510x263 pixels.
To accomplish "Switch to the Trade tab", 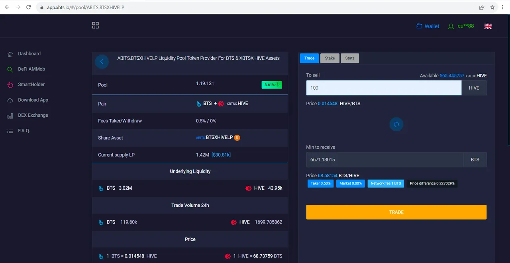I will (x=309, y=58).
